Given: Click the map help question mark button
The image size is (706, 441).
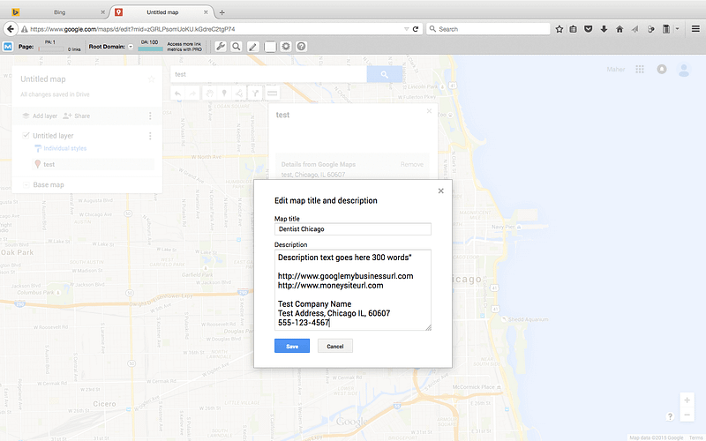Looking at the screenshot, I should 670,416.
